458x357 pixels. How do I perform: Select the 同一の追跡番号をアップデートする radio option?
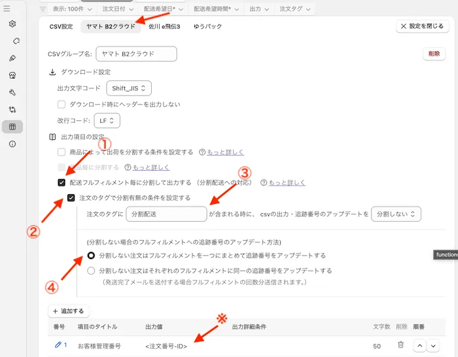point(91,270)
